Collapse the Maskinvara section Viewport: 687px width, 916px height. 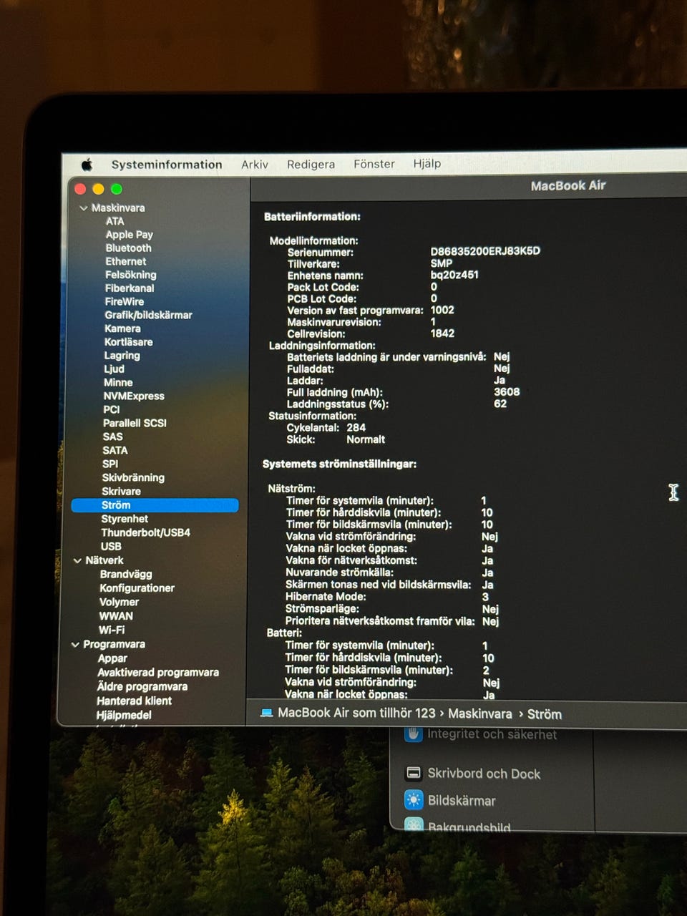84,208
